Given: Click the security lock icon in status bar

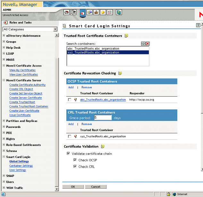Looking at the screenshot, I should pos(168,194).
